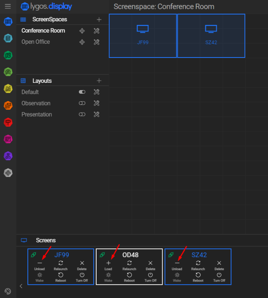Open the orange images sidebar icon
The height and width of the screenshot is (298, 268).
[x=8, y=105]
